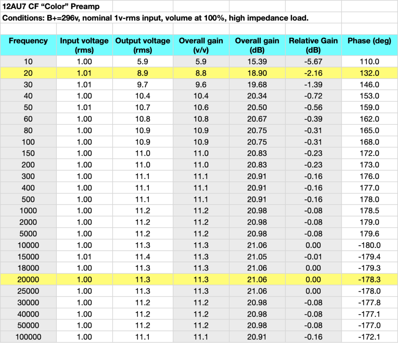Select the Phase (deg) header
This screenshot has width=398, height=343.
[370, 45]
